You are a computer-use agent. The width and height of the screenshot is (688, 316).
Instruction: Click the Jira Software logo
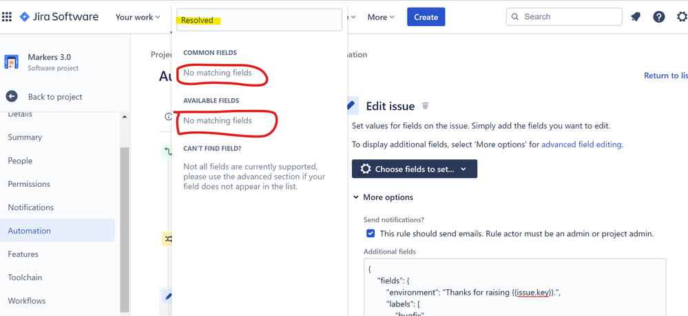click(59, 17)
